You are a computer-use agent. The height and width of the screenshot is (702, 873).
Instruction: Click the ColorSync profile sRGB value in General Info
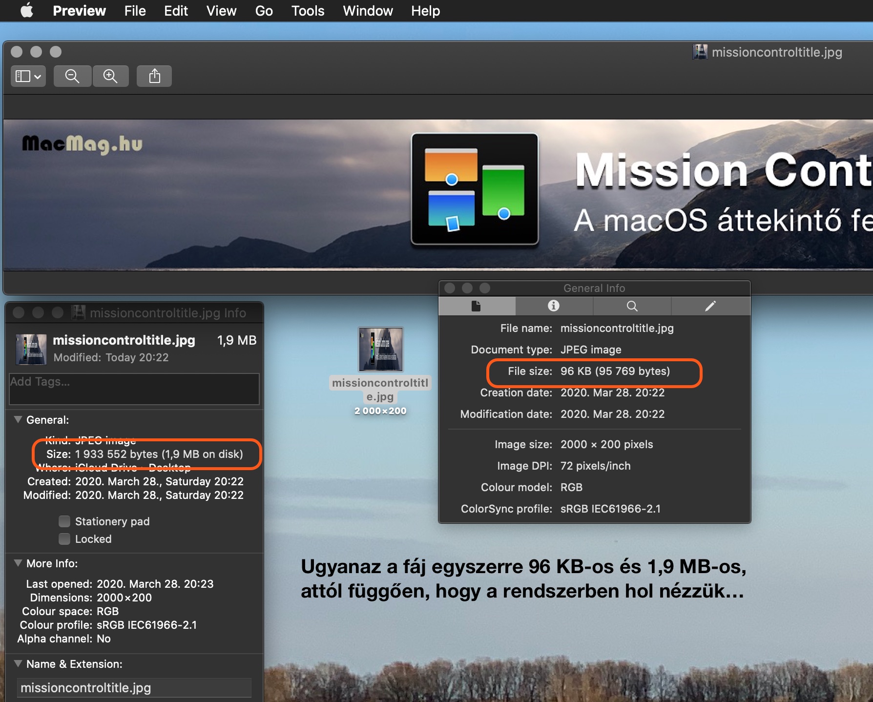(x=610, y=509)
